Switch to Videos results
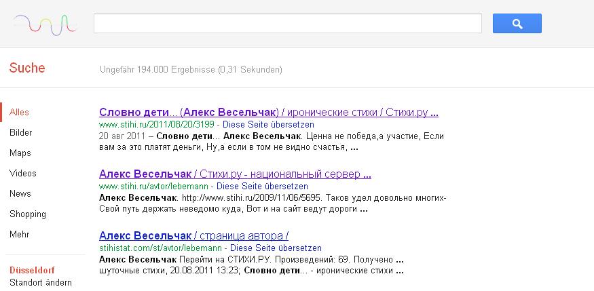The width and height of the screenshot is (594, 291). coord(23,174)
